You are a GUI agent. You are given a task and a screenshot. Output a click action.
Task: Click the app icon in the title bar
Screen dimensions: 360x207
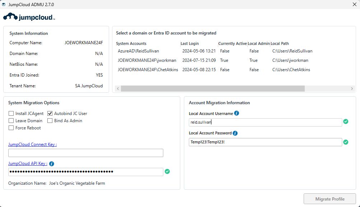(4, 4)
